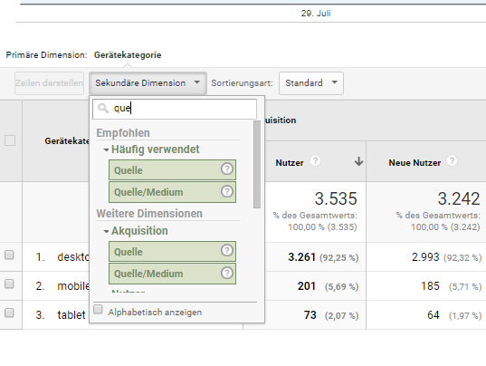Image resolution: width=486 pixels, height=366 pixels.
Task: Click the dimension search input field
Action: [x=175, y=109]
